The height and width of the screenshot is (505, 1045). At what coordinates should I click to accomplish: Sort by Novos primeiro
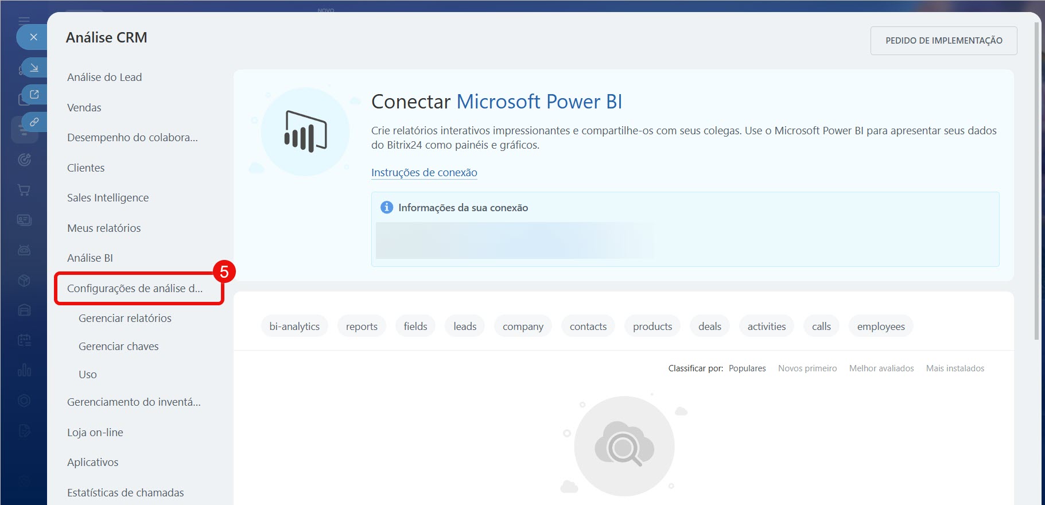807,368
